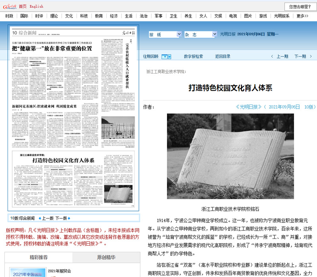
Task: Click the English link at top
Action: [37, 6]
